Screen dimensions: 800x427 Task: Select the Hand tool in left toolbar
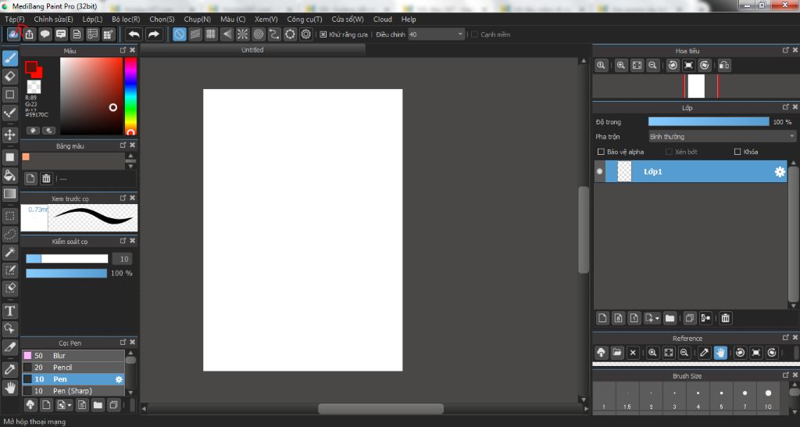click(9, 388)
